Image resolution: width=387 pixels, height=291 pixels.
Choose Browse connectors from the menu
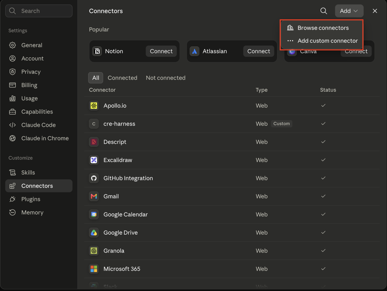[322, 28]
